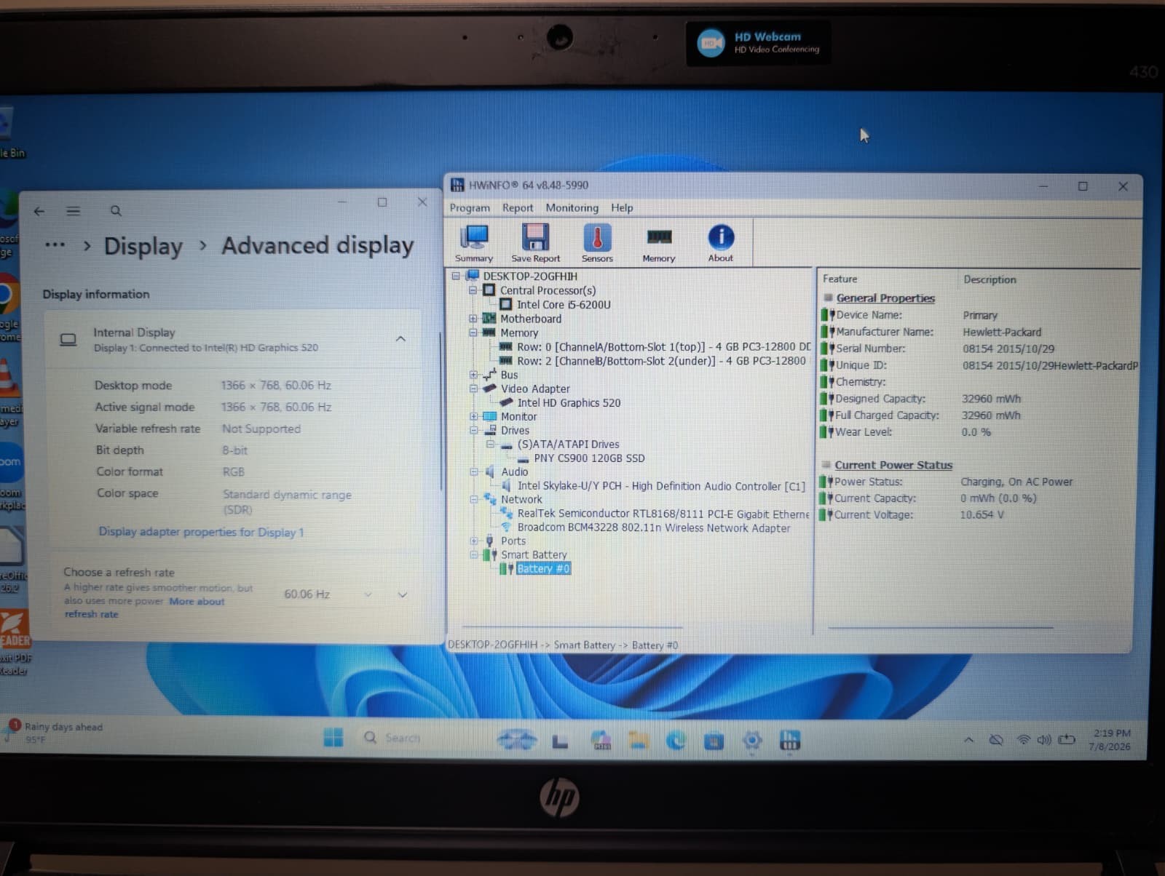Open the About info icon

(721, 243)
